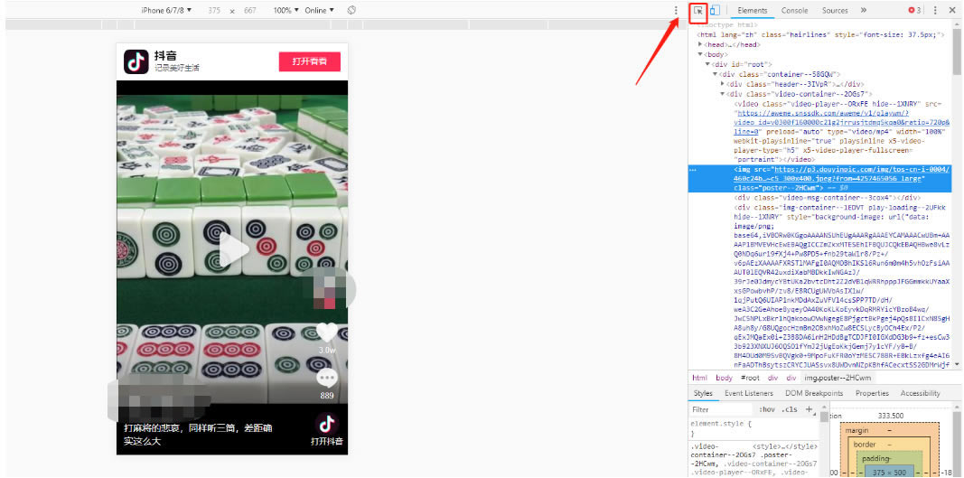Collapse the container--58GQW div node
Image resolution: width=964 pixels, height=478 pixels.
point(715,74)
